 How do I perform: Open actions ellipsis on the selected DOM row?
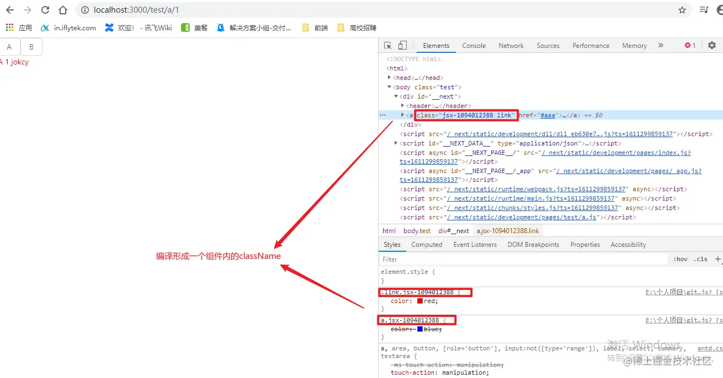382,115
